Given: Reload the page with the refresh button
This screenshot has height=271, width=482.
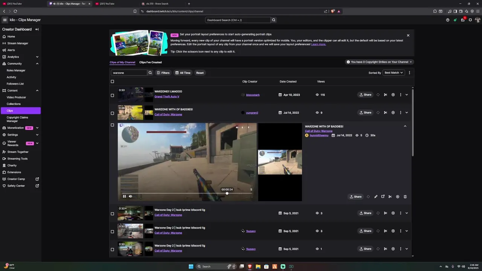Looking at the screenshot, I should click(x=15, y=11).
